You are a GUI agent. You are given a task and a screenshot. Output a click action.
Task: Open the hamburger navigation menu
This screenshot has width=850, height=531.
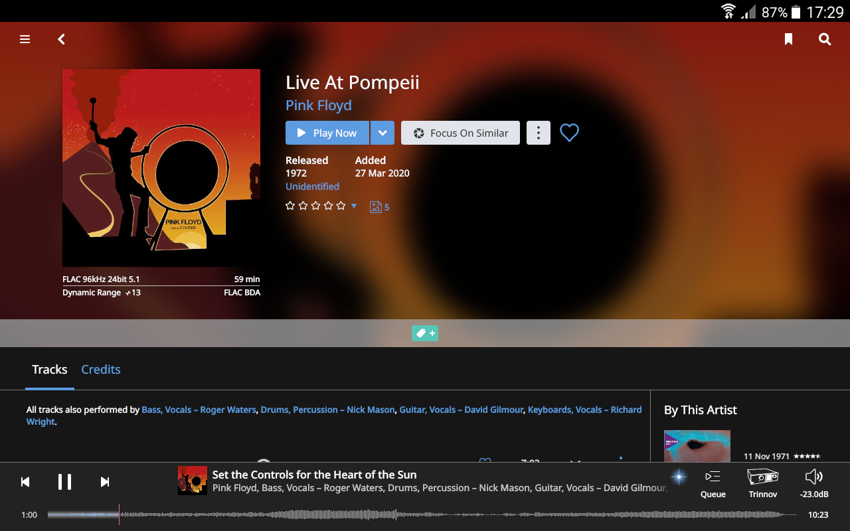pyautogui.click(x=25, y=39)
